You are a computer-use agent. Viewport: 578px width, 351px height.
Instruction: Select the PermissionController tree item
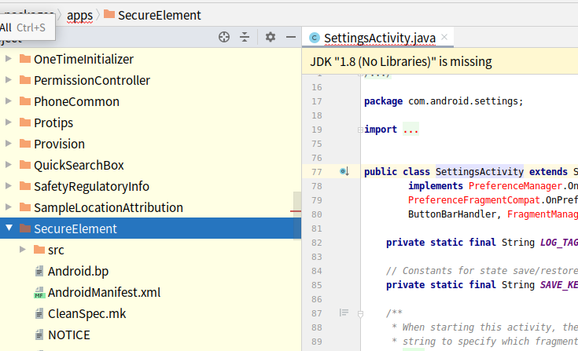[x=92, y=80]
